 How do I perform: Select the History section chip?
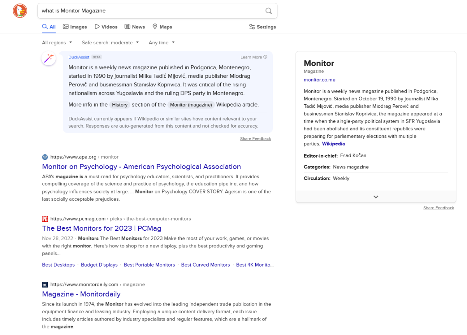pos(120,105)
